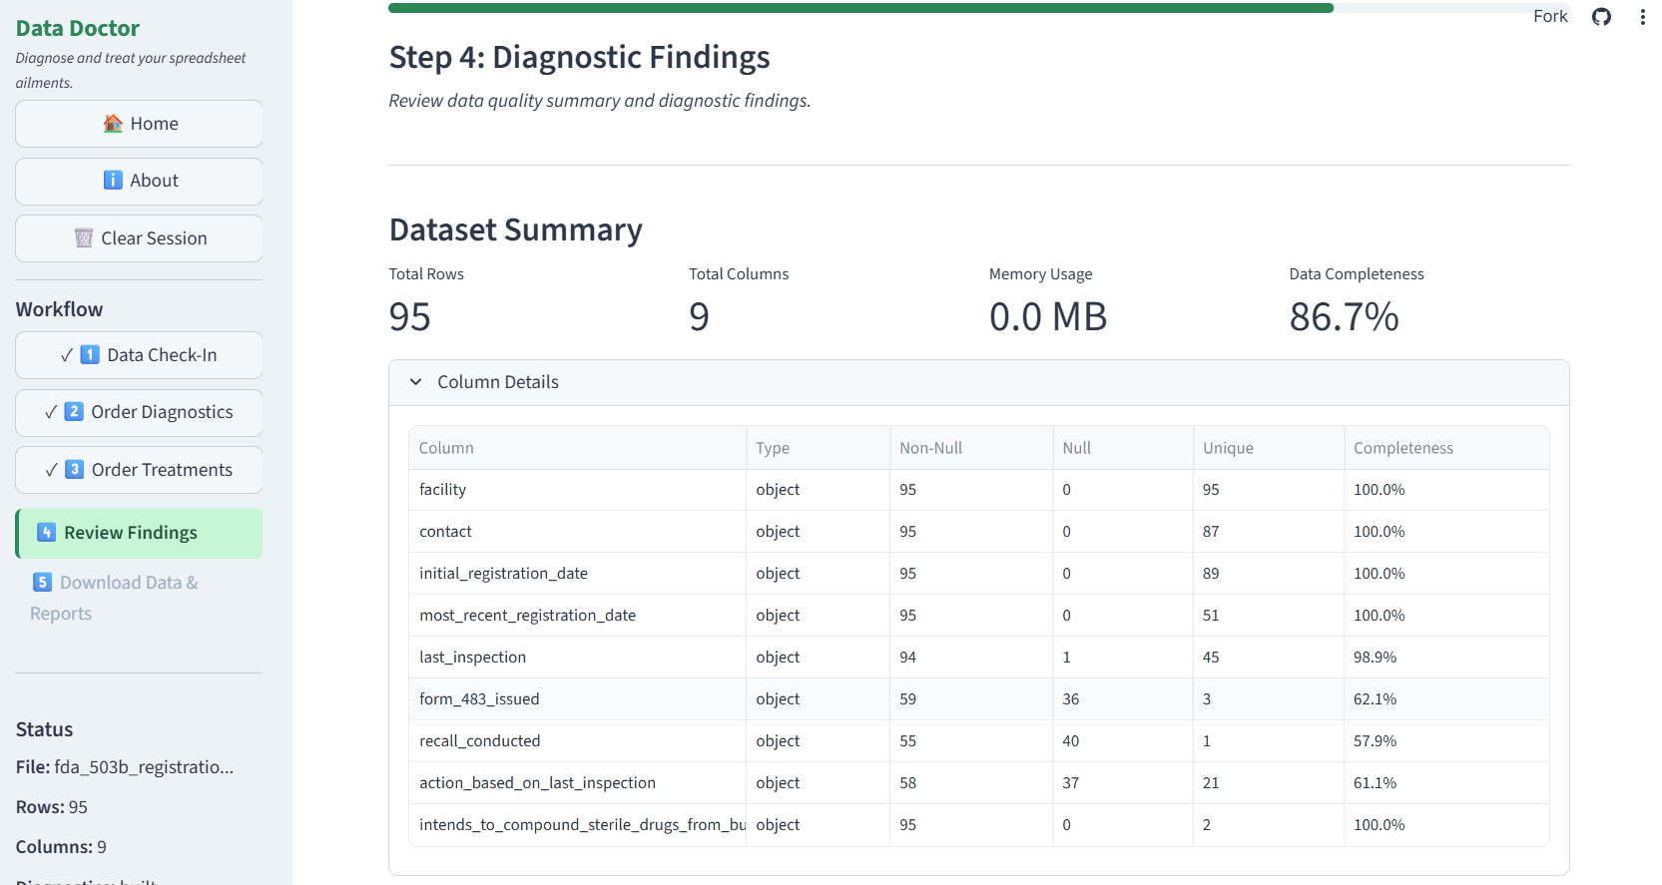Image resolution: width=1662 pixels, height=885 pixels.
Task: Click the Clear Session trash icon
Action: [84, 238]
